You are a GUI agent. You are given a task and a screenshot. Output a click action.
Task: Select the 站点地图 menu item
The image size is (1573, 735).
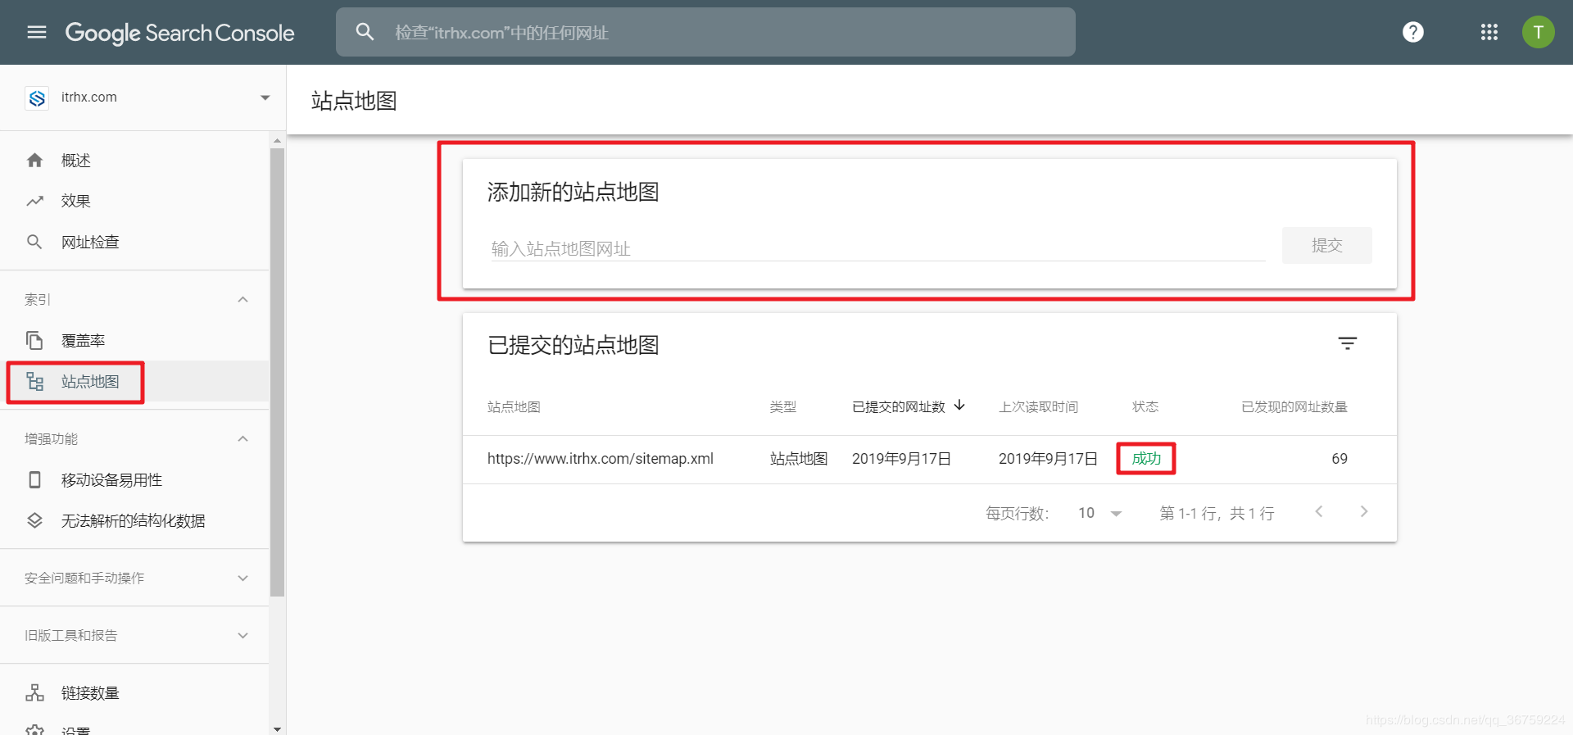135,381
